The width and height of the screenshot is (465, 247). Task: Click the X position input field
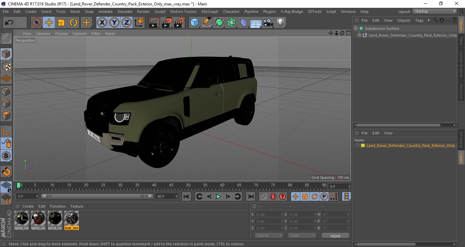click(269, 214)
